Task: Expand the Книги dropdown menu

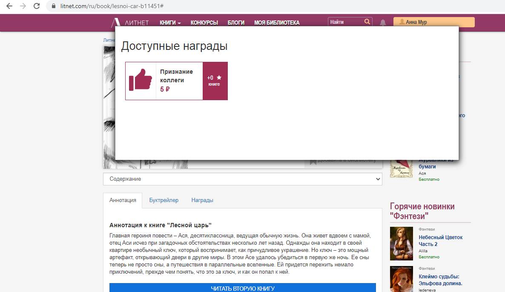Action: coord(170,23)
